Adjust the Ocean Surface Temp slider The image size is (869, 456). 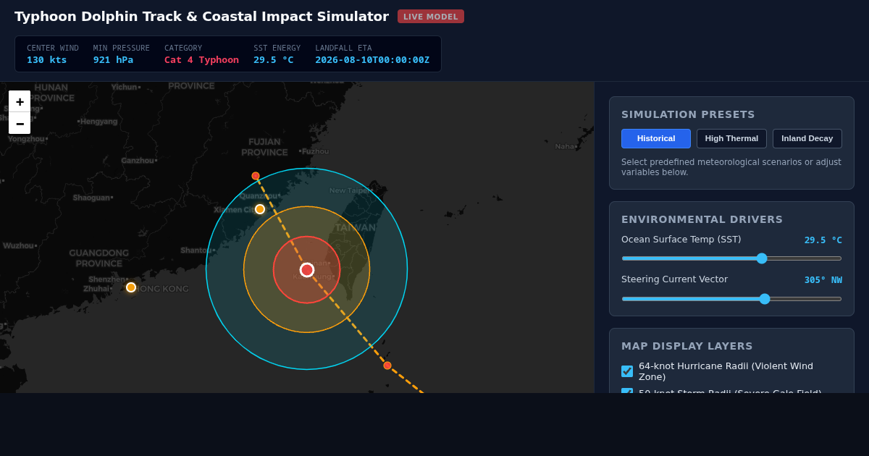731,258
